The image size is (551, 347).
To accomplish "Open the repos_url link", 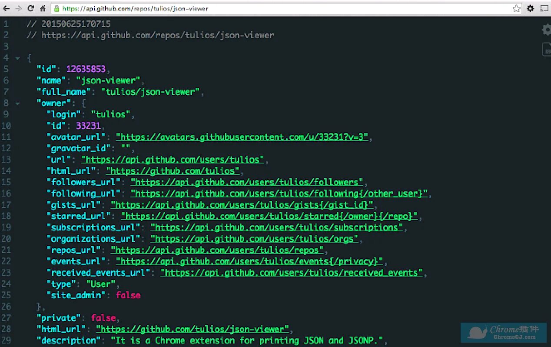I will (x=217, y=250).
